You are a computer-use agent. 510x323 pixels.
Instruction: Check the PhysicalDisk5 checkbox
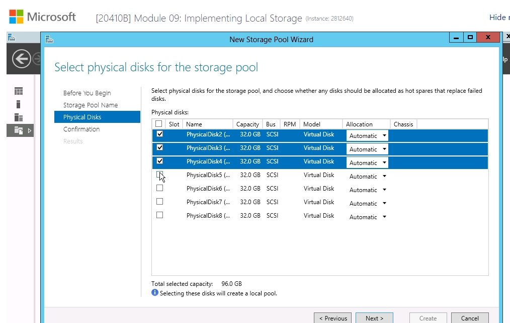coord(159,175)
